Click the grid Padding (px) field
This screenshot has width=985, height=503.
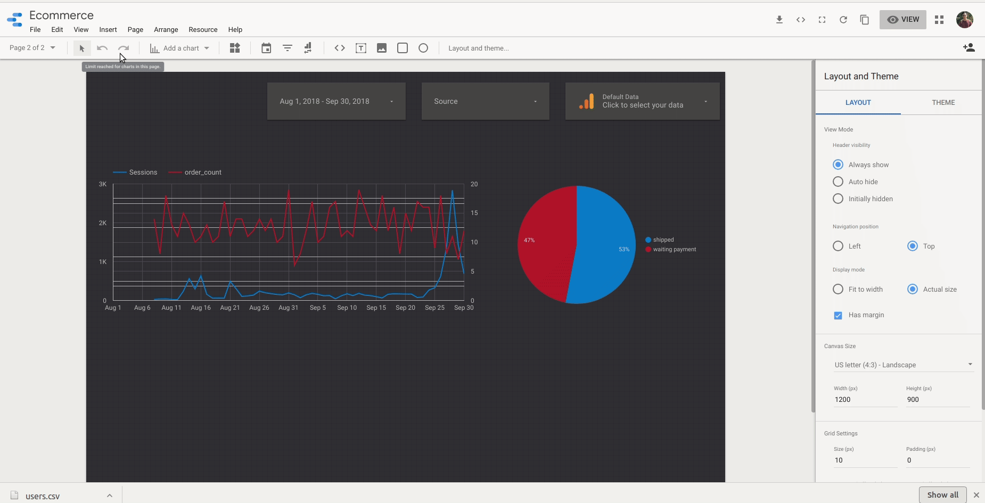pos(938,460)
